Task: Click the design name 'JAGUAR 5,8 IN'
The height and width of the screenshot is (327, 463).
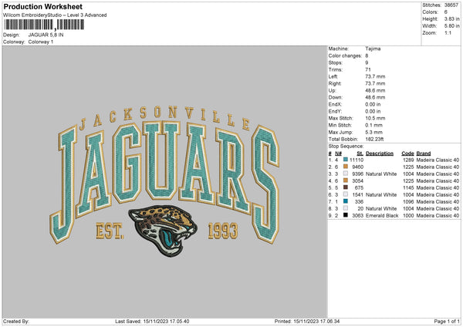Action: (46, 35)
